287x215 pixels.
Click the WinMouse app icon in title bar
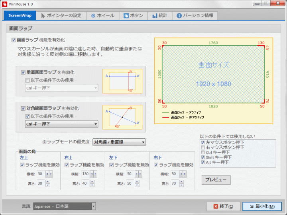click(4, 4)
